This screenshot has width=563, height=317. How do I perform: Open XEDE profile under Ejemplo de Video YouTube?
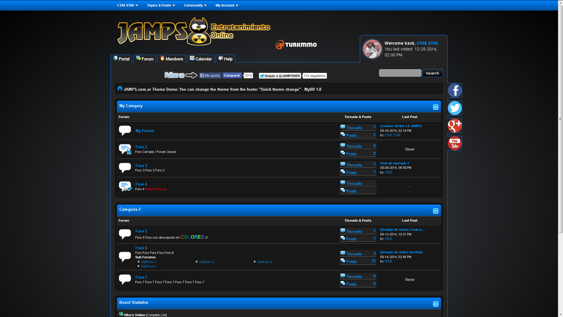click(388, 261)
